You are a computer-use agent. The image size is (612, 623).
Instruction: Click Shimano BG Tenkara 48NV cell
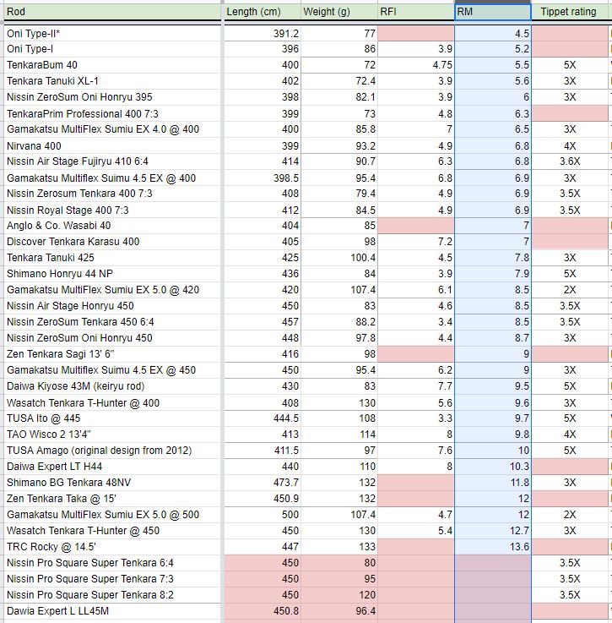point(112,483)
